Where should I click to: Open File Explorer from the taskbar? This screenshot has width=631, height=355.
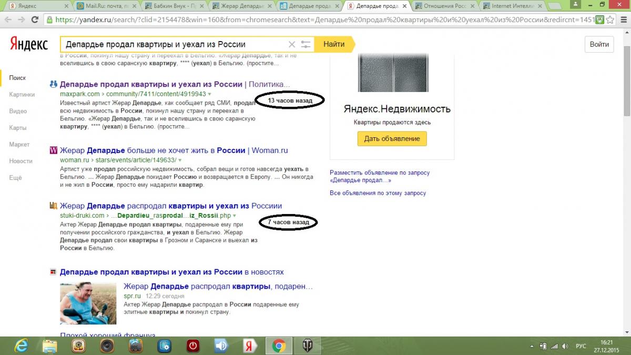[50, 346]
